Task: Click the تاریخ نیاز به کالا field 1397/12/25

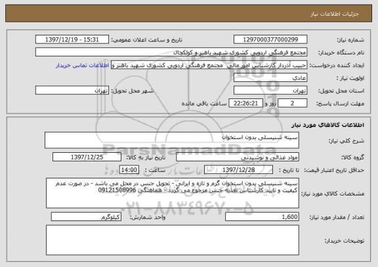Action: [x=87, y=157]
